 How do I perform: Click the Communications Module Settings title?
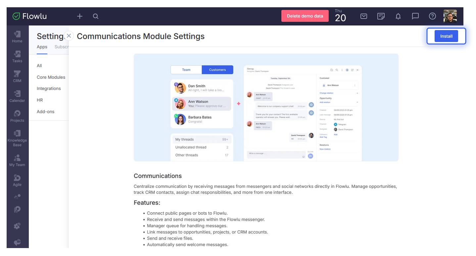click(x=141, y=36)
